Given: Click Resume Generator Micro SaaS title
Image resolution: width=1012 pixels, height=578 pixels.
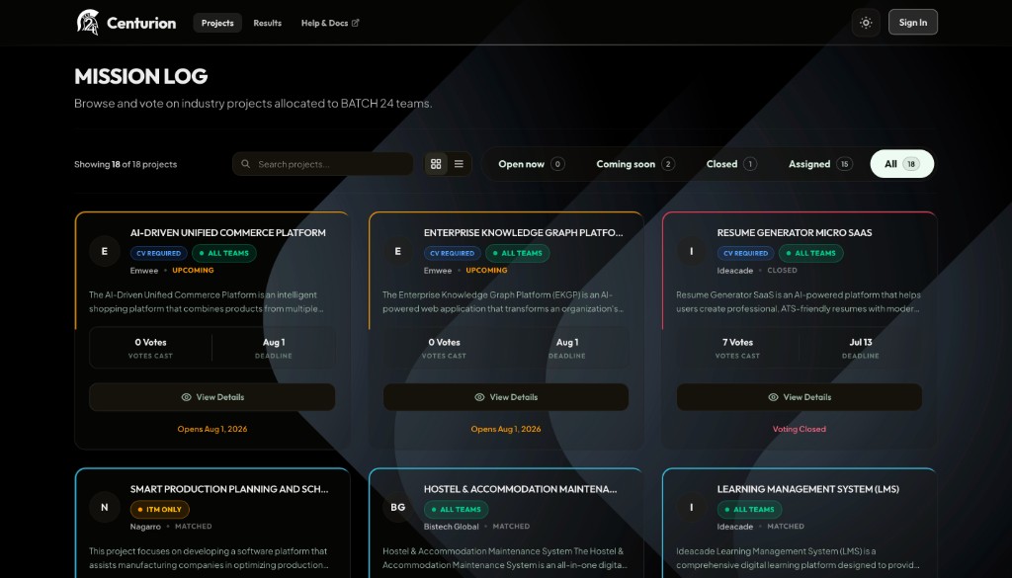Looking at the screenshot, I should coord(795,233).
